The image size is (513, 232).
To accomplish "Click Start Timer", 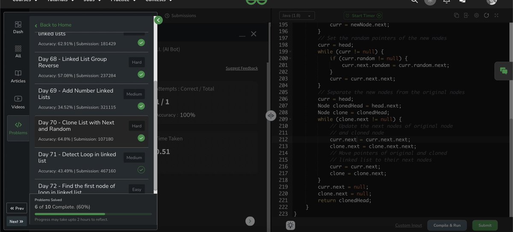I will tap(363, 15).
